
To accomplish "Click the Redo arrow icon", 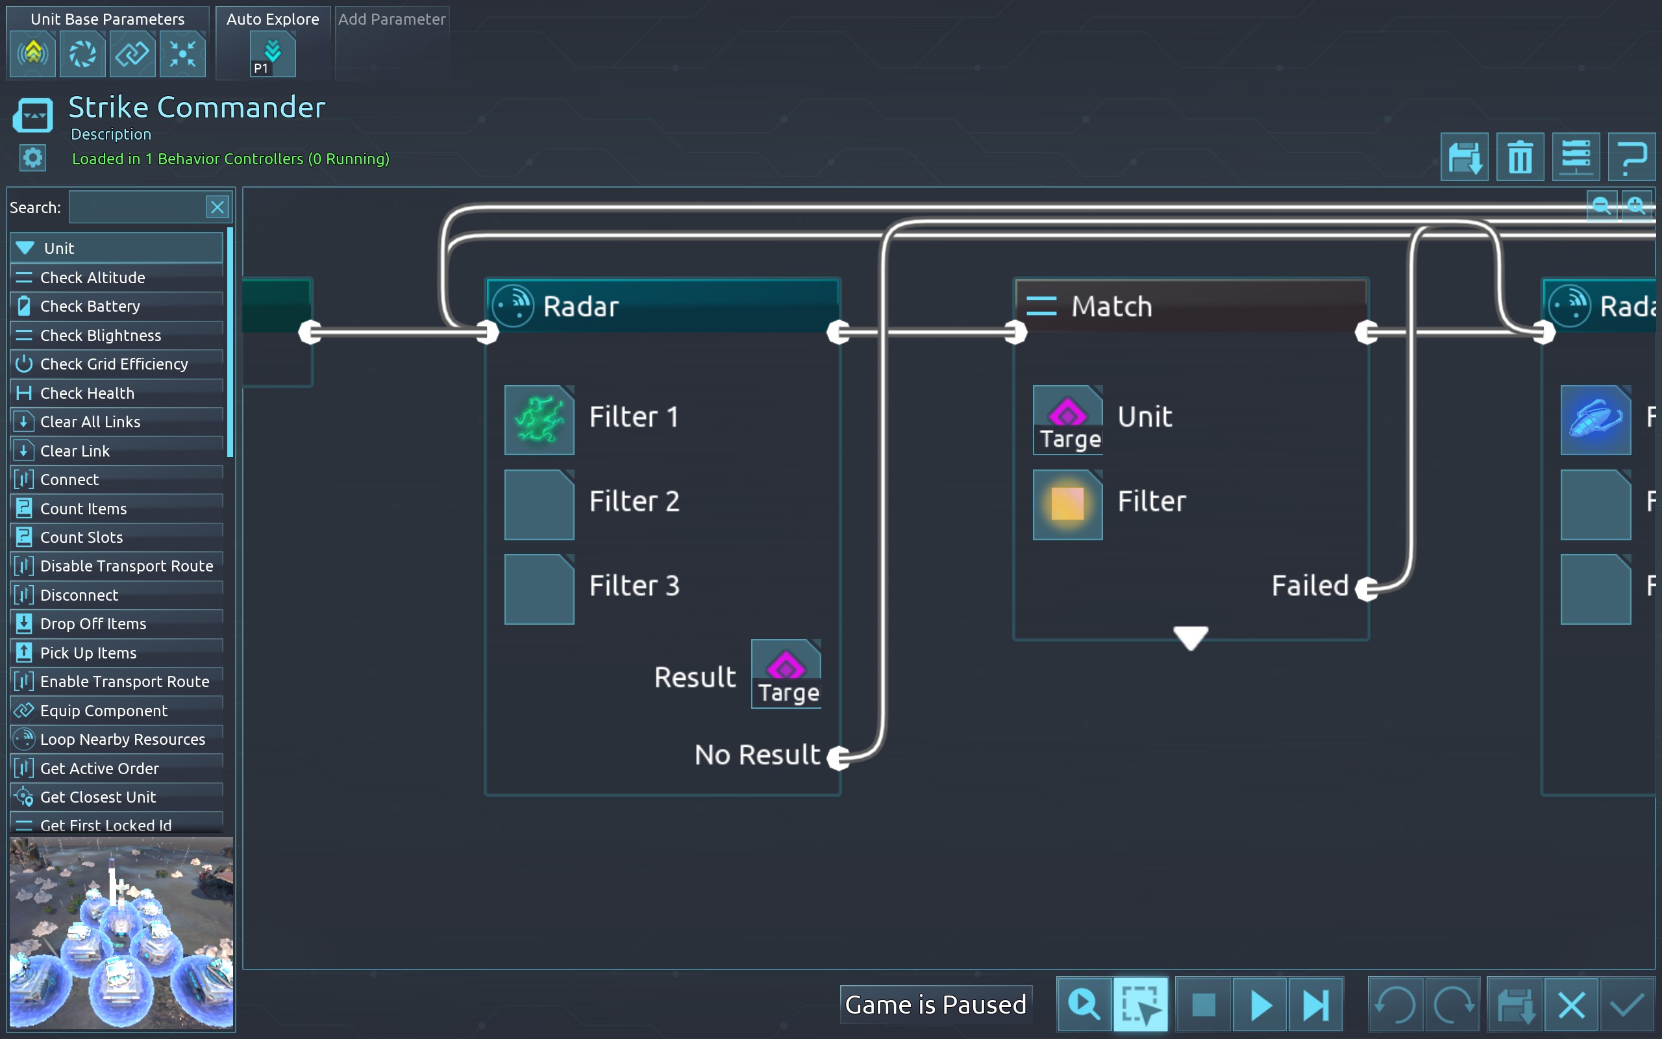I will pos(1452,1005).
